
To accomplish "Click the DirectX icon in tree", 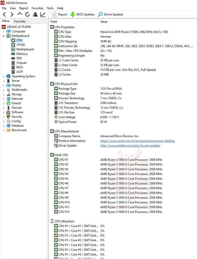I will pyautogui.click(x=8, y=103).
